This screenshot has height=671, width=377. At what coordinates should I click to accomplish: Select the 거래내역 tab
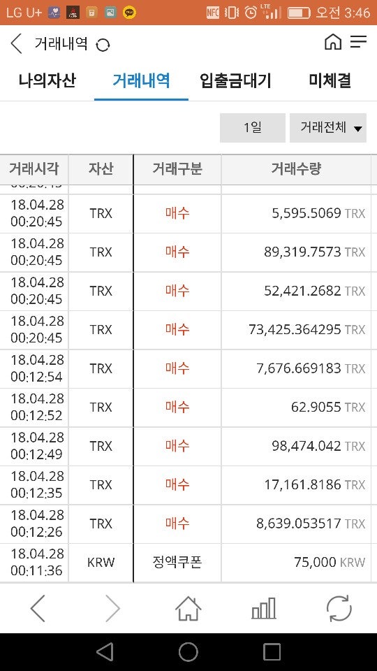click(141, 80)
